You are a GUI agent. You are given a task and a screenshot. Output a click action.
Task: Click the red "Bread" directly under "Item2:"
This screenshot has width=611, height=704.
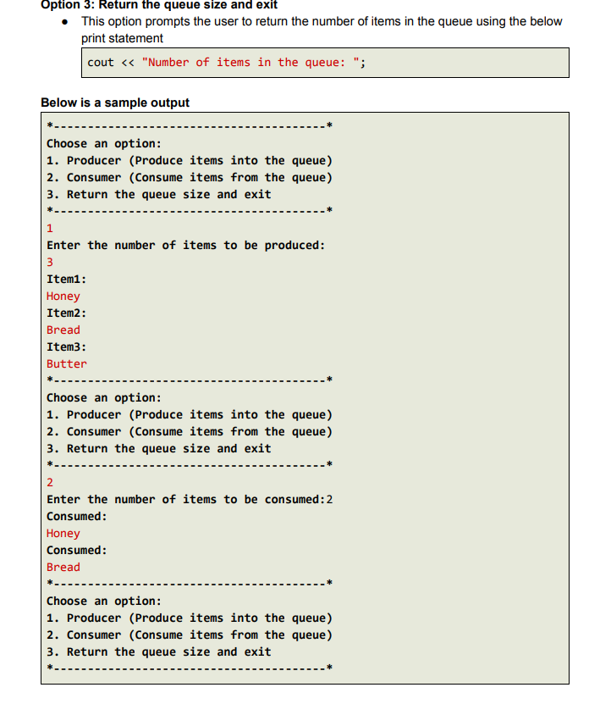pos(63,330)
